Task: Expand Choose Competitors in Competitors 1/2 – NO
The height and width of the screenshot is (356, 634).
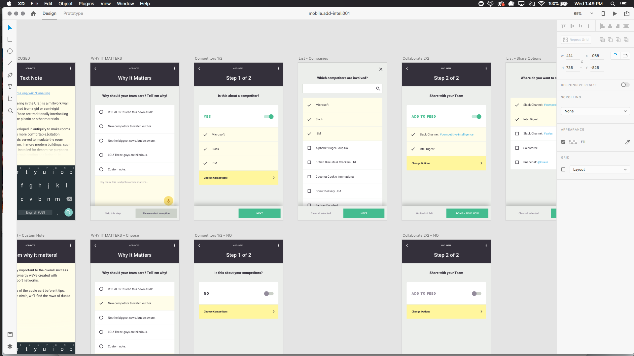Action: click(x=239, y=311)
